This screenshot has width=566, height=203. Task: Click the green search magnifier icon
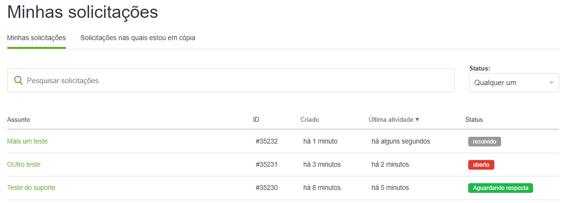(18, 80)
